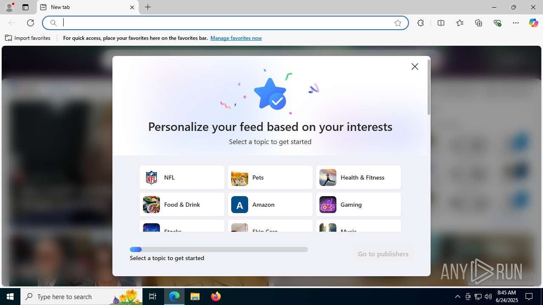Open a new tab with plus button
Image resolution: width=543 pixels, height=305 pixels.
[x=148, y=7]
